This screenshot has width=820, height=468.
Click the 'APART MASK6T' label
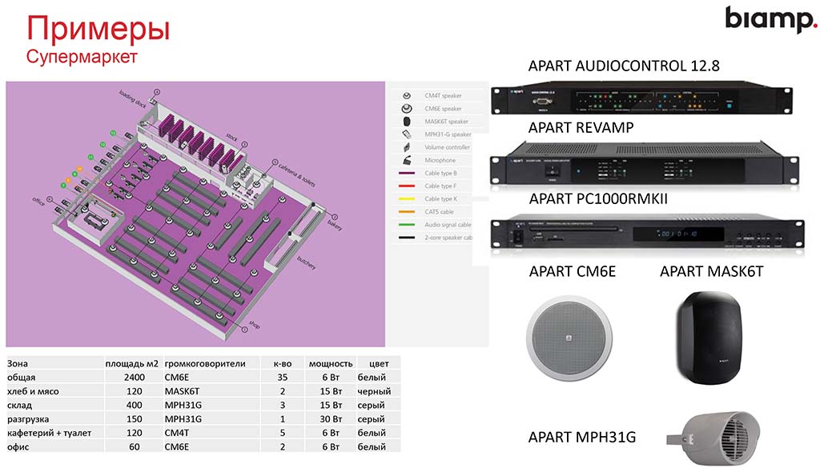pos(711,272)
